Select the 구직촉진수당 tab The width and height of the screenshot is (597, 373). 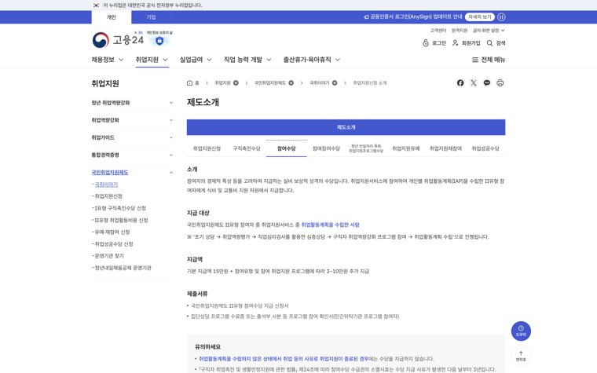[247, 148]
